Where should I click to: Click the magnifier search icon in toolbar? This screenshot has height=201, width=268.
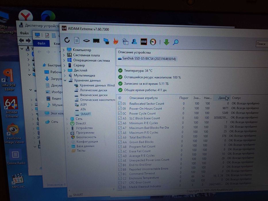pos(176,42)
